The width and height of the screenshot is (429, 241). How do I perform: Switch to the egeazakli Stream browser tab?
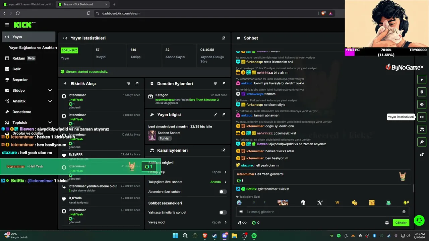[x=27, y=4]
